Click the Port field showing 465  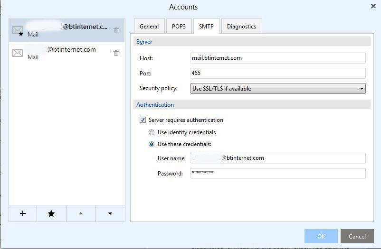click(278, 73)
